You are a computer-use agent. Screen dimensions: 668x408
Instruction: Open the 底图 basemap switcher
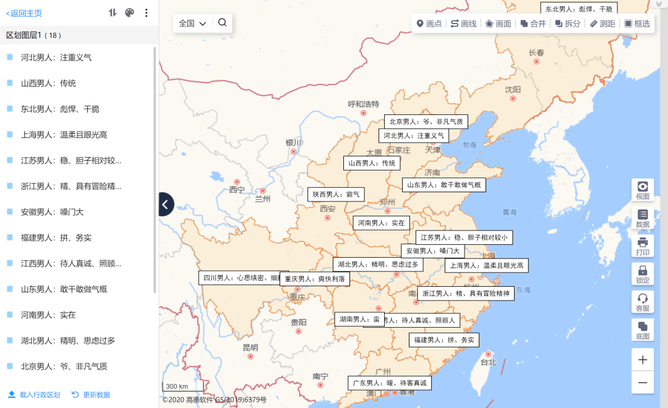[x=643, y=330]
